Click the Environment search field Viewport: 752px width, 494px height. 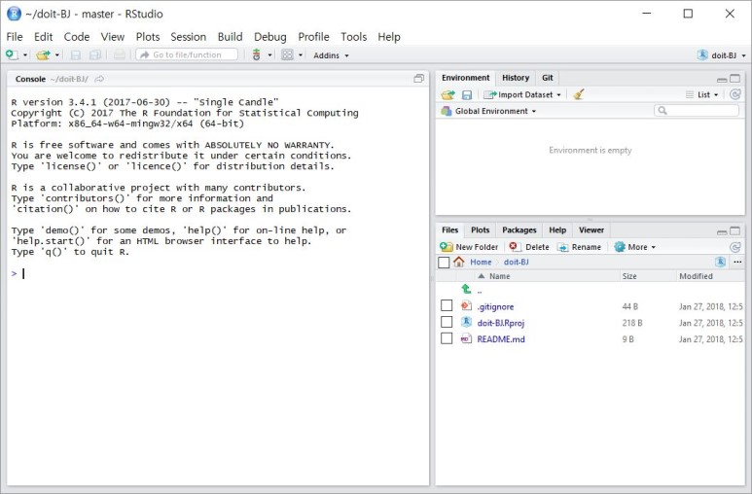click(697, 111)
